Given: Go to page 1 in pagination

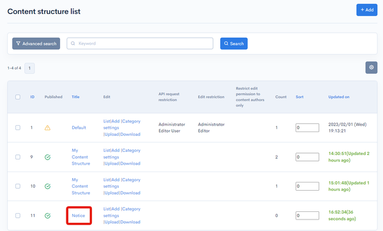Looking at the screenshot, I should pyautogui.click(x=29, y=68).
